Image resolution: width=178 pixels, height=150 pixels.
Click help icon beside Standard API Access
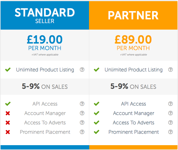pos(82,104)
